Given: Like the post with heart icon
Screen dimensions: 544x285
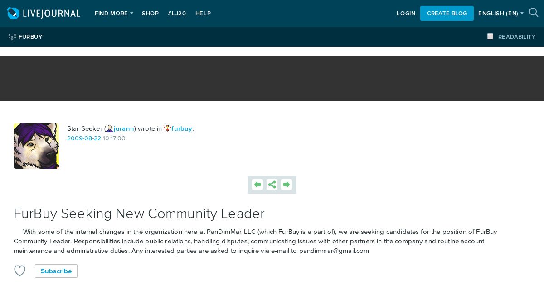Looking at the screenshot, I should 19,271.
